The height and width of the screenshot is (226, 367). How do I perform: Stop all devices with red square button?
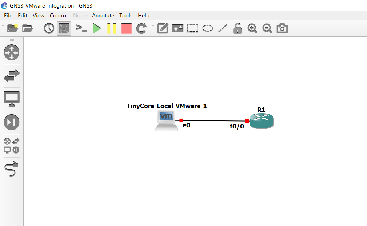pyautogui.click(x=126, y=29)
